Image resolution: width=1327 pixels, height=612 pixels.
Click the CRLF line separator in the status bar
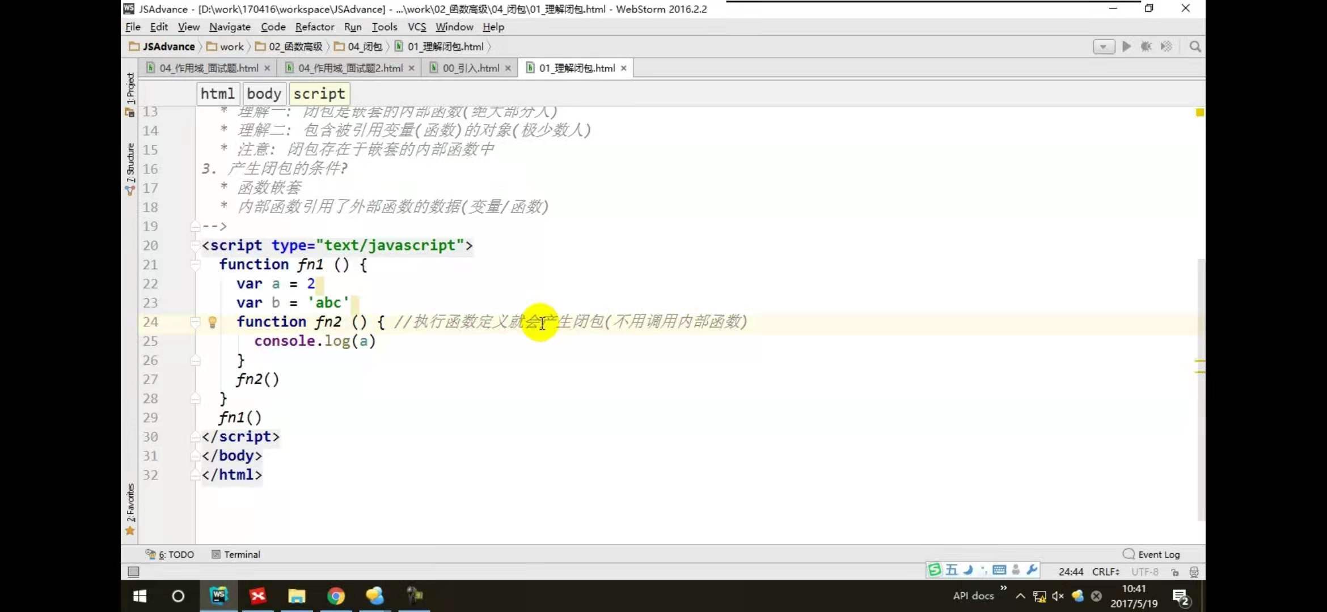pos(1105,572)
